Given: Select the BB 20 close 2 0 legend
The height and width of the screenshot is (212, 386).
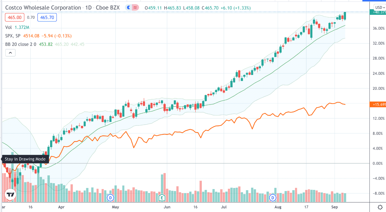Looking at the screenshot, I should tap(21, 44).
